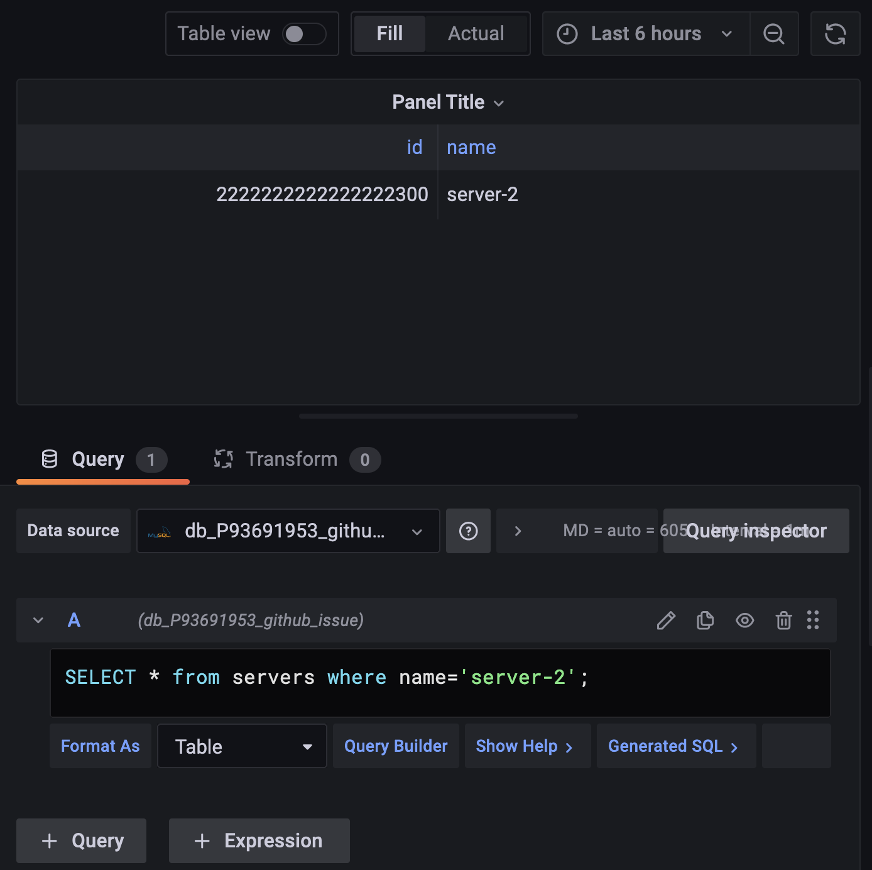Delete query A with the trash icon
This screenshot has width=872, height=870.
tap(783, 620)
